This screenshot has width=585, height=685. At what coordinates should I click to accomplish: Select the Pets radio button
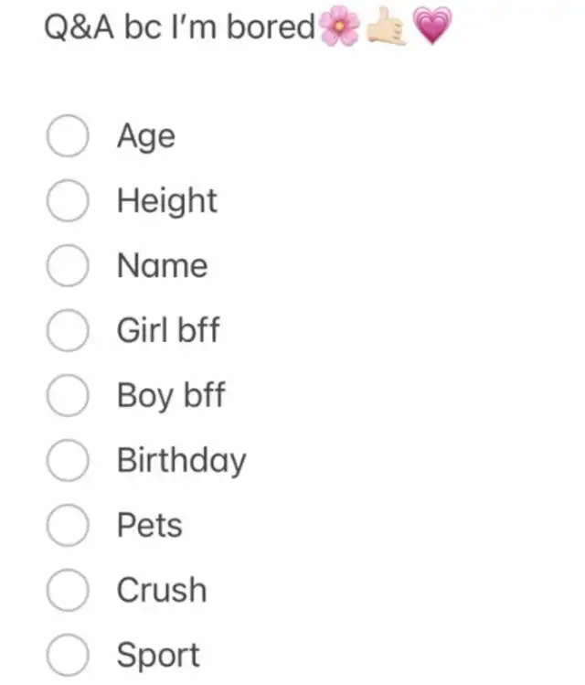(x=68, y=525)
